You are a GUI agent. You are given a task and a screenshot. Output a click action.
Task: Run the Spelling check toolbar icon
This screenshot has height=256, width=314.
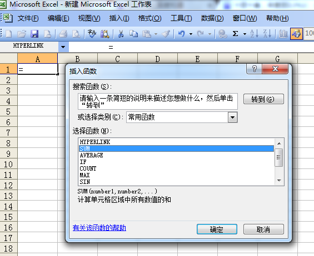point(92,34)
